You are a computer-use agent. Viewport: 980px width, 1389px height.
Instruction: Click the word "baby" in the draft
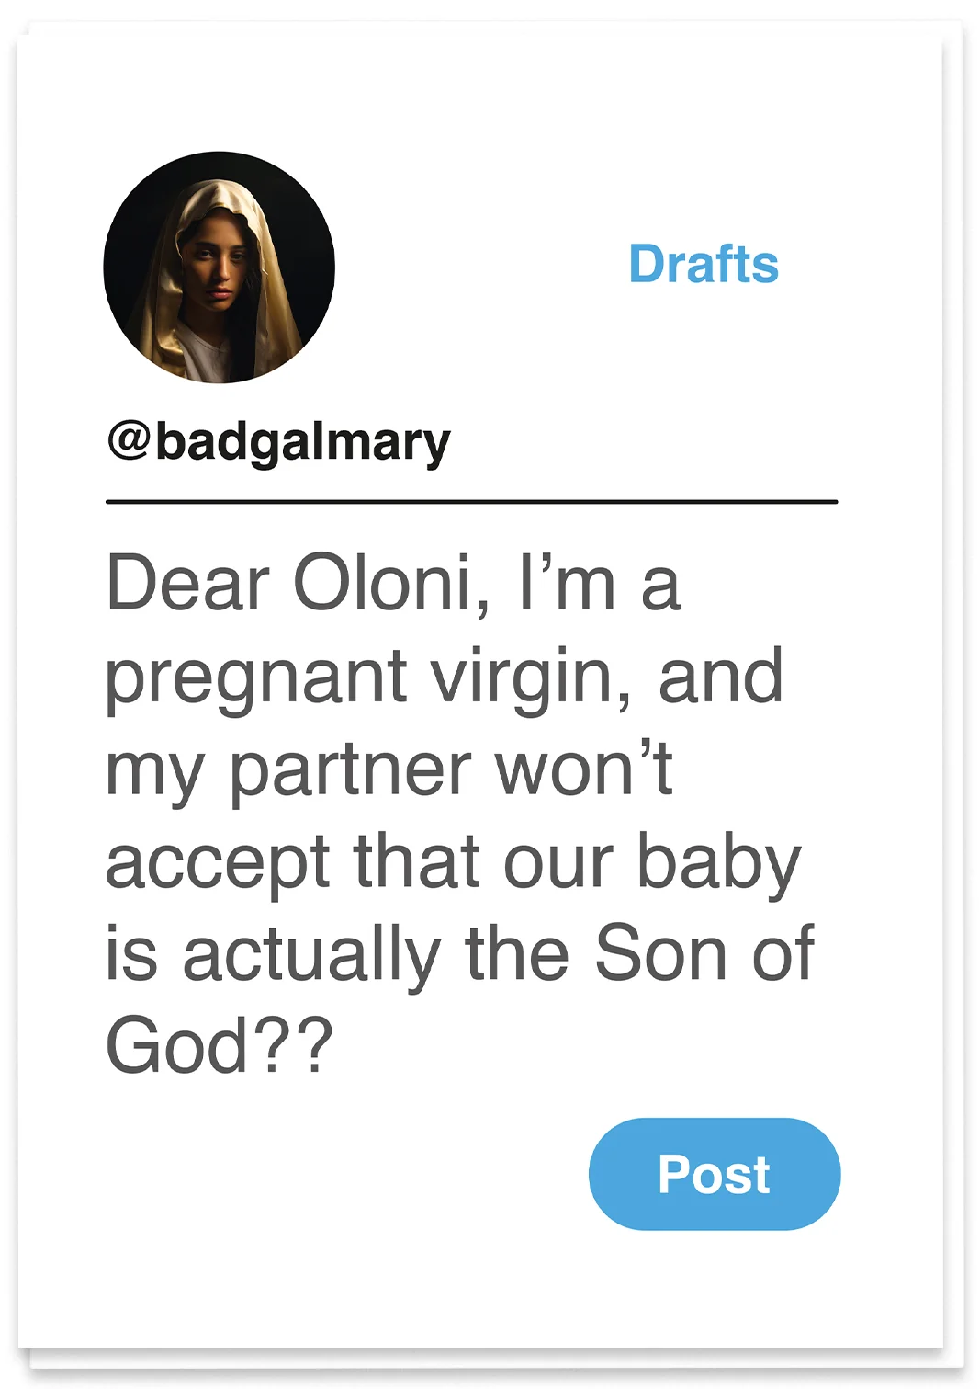point(719,865)
